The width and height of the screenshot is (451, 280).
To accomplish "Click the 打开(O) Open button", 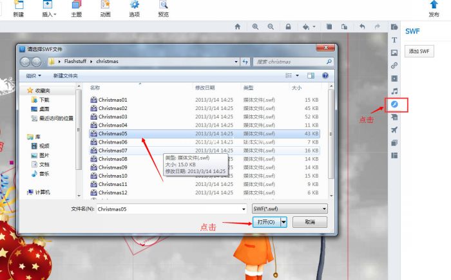I will click(x=266, y=222).
